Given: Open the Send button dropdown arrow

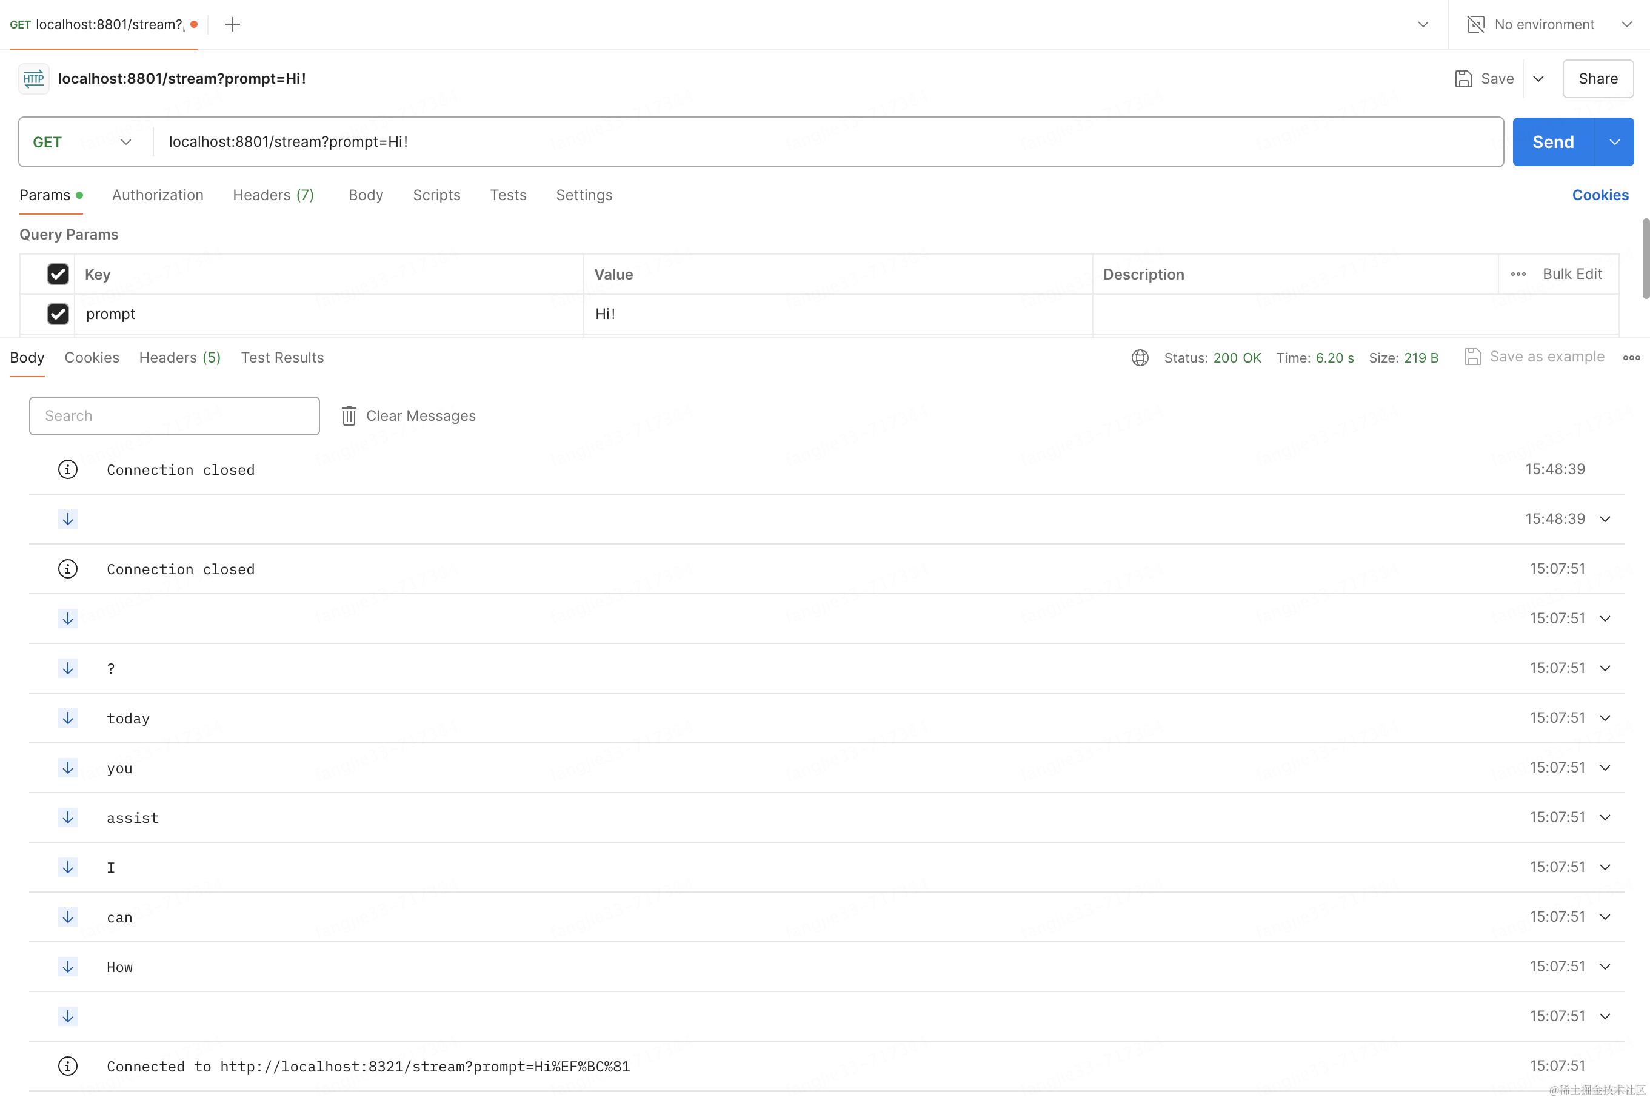Looking at the screenshot, I should [1614, 142].
